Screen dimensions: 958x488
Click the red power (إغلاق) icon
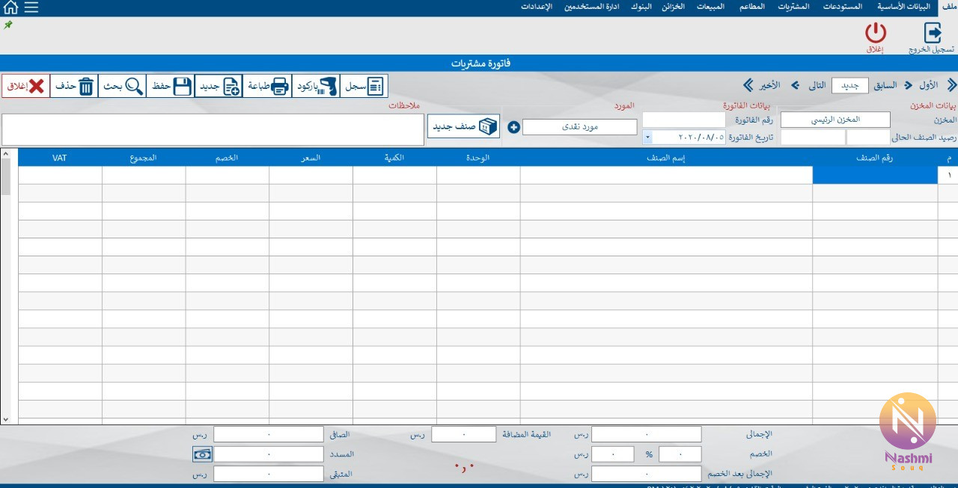coord(875,34)
